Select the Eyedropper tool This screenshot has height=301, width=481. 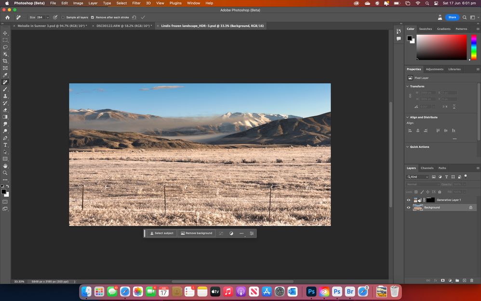[5, 75]
